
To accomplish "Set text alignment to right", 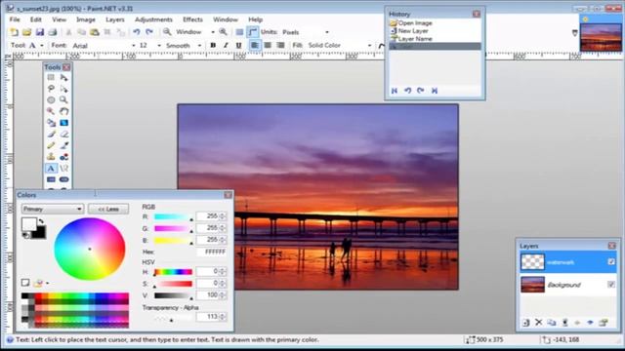I will pos(280,46).
